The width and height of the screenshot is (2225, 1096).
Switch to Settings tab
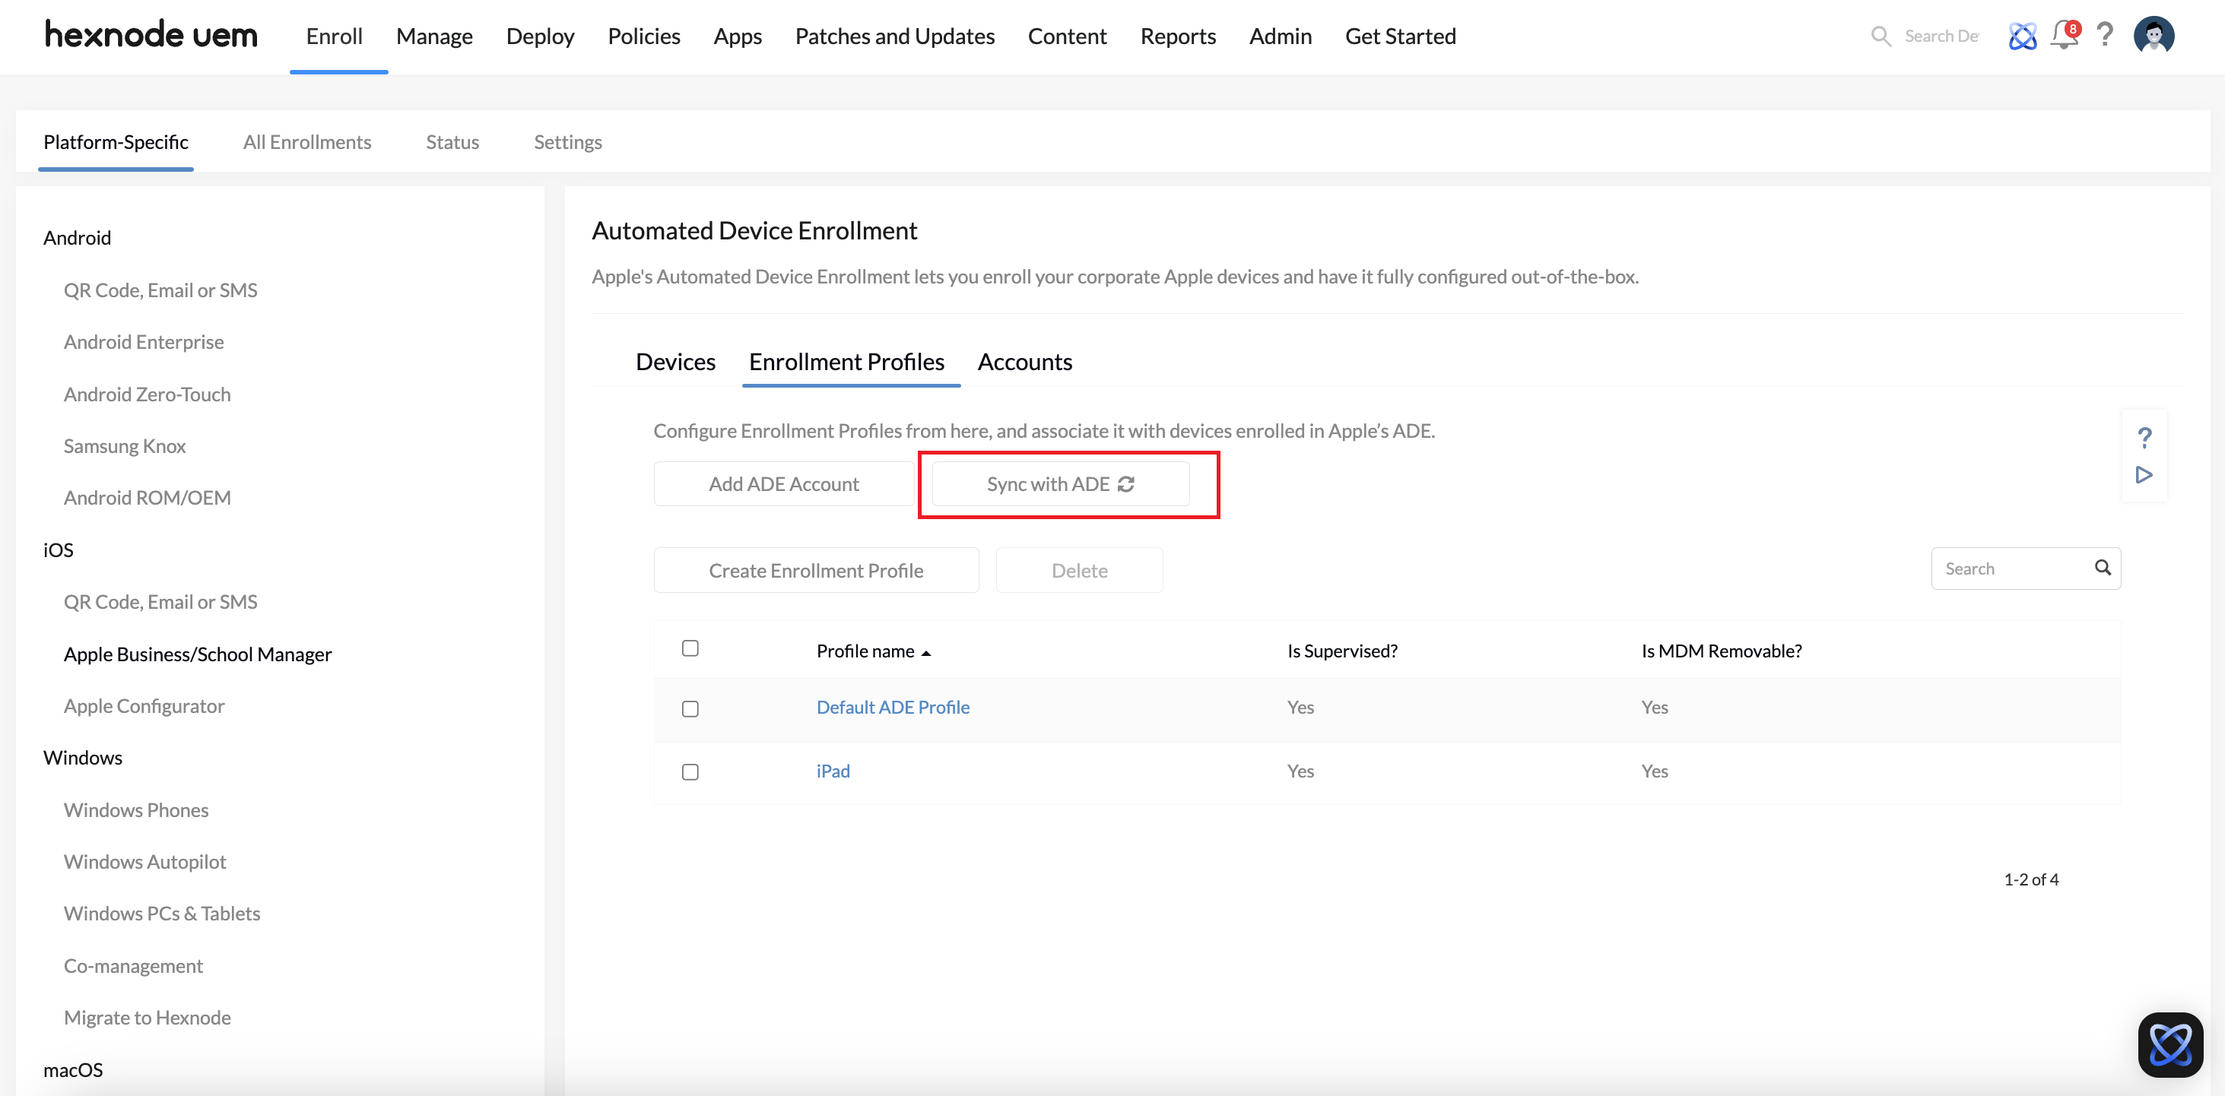(567, 141)
